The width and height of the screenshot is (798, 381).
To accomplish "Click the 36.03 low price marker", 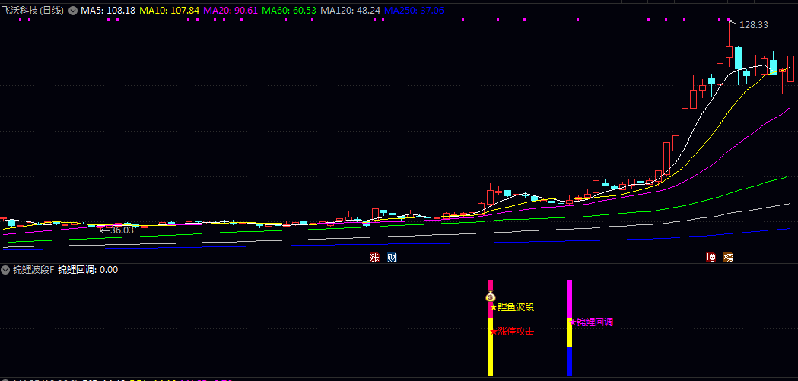I will [121, 230].
